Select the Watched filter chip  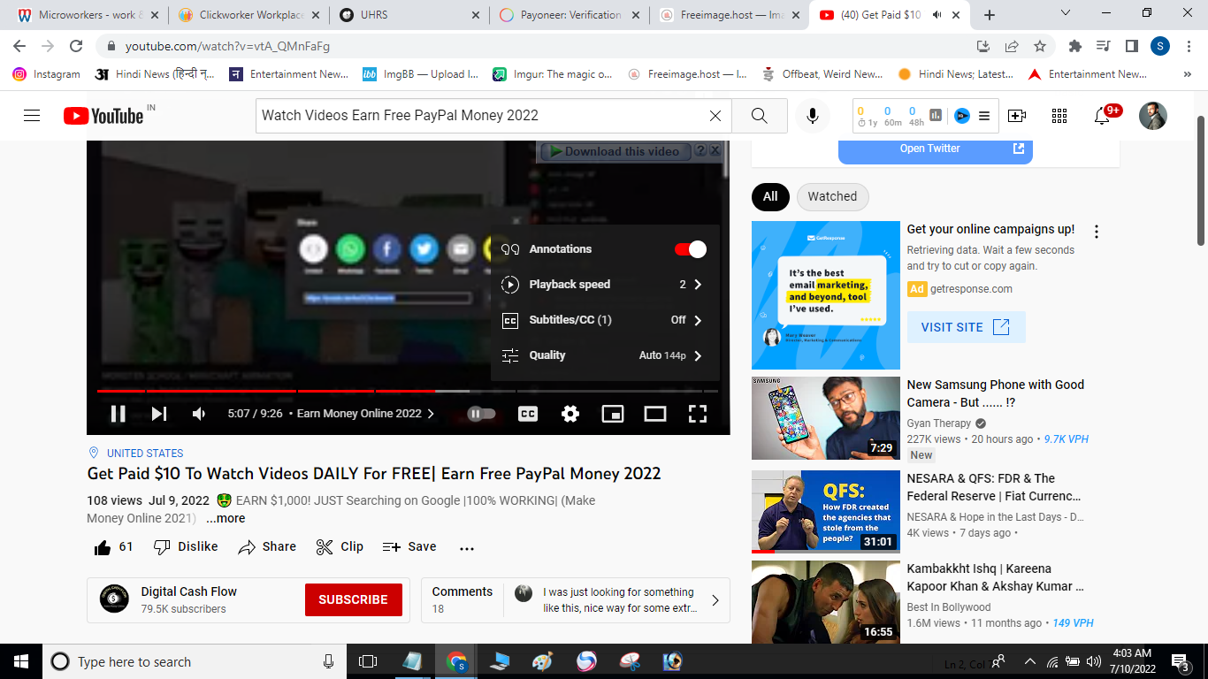tap(832, 196)
